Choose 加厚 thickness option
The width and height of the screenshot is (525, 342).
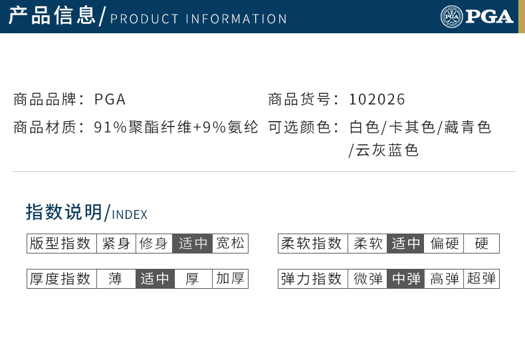pyautogui.click(x=231, y=279)
